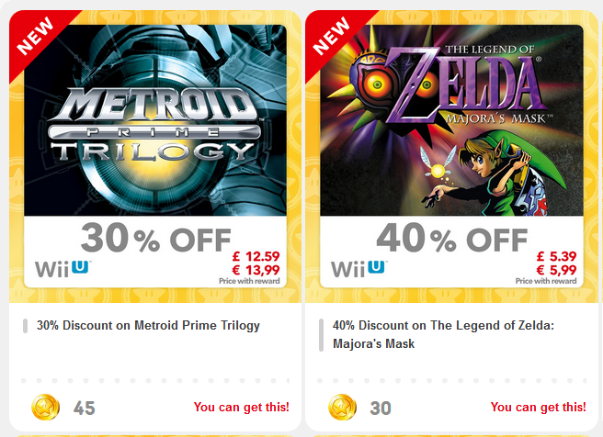
Task: Click 'You can get this!' on Metroid card
Action: point(241,407)
